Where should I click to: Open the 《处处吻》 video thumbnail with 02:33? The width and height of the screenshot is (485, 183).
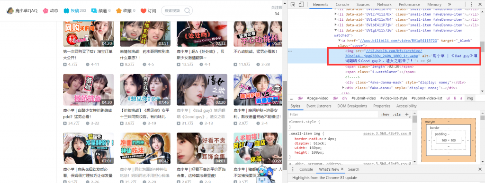tap(202, 34)
